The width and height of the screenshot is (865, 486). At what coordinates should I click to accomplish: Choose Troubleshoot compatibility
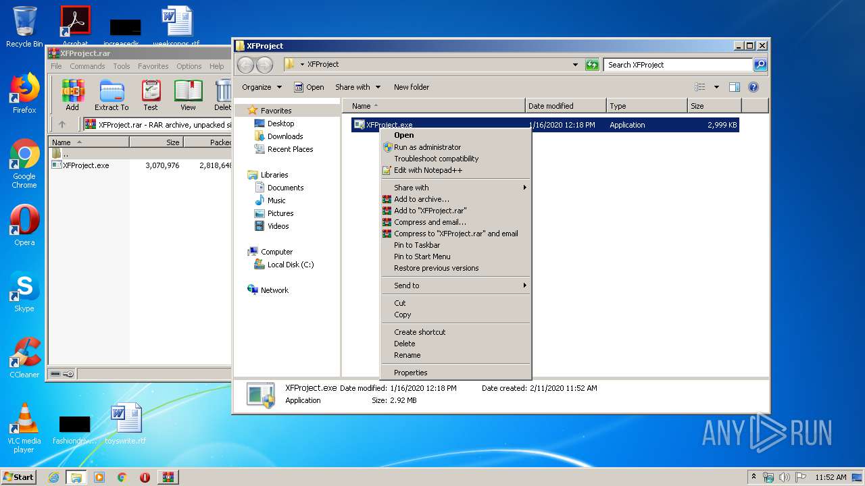[455, 159]
